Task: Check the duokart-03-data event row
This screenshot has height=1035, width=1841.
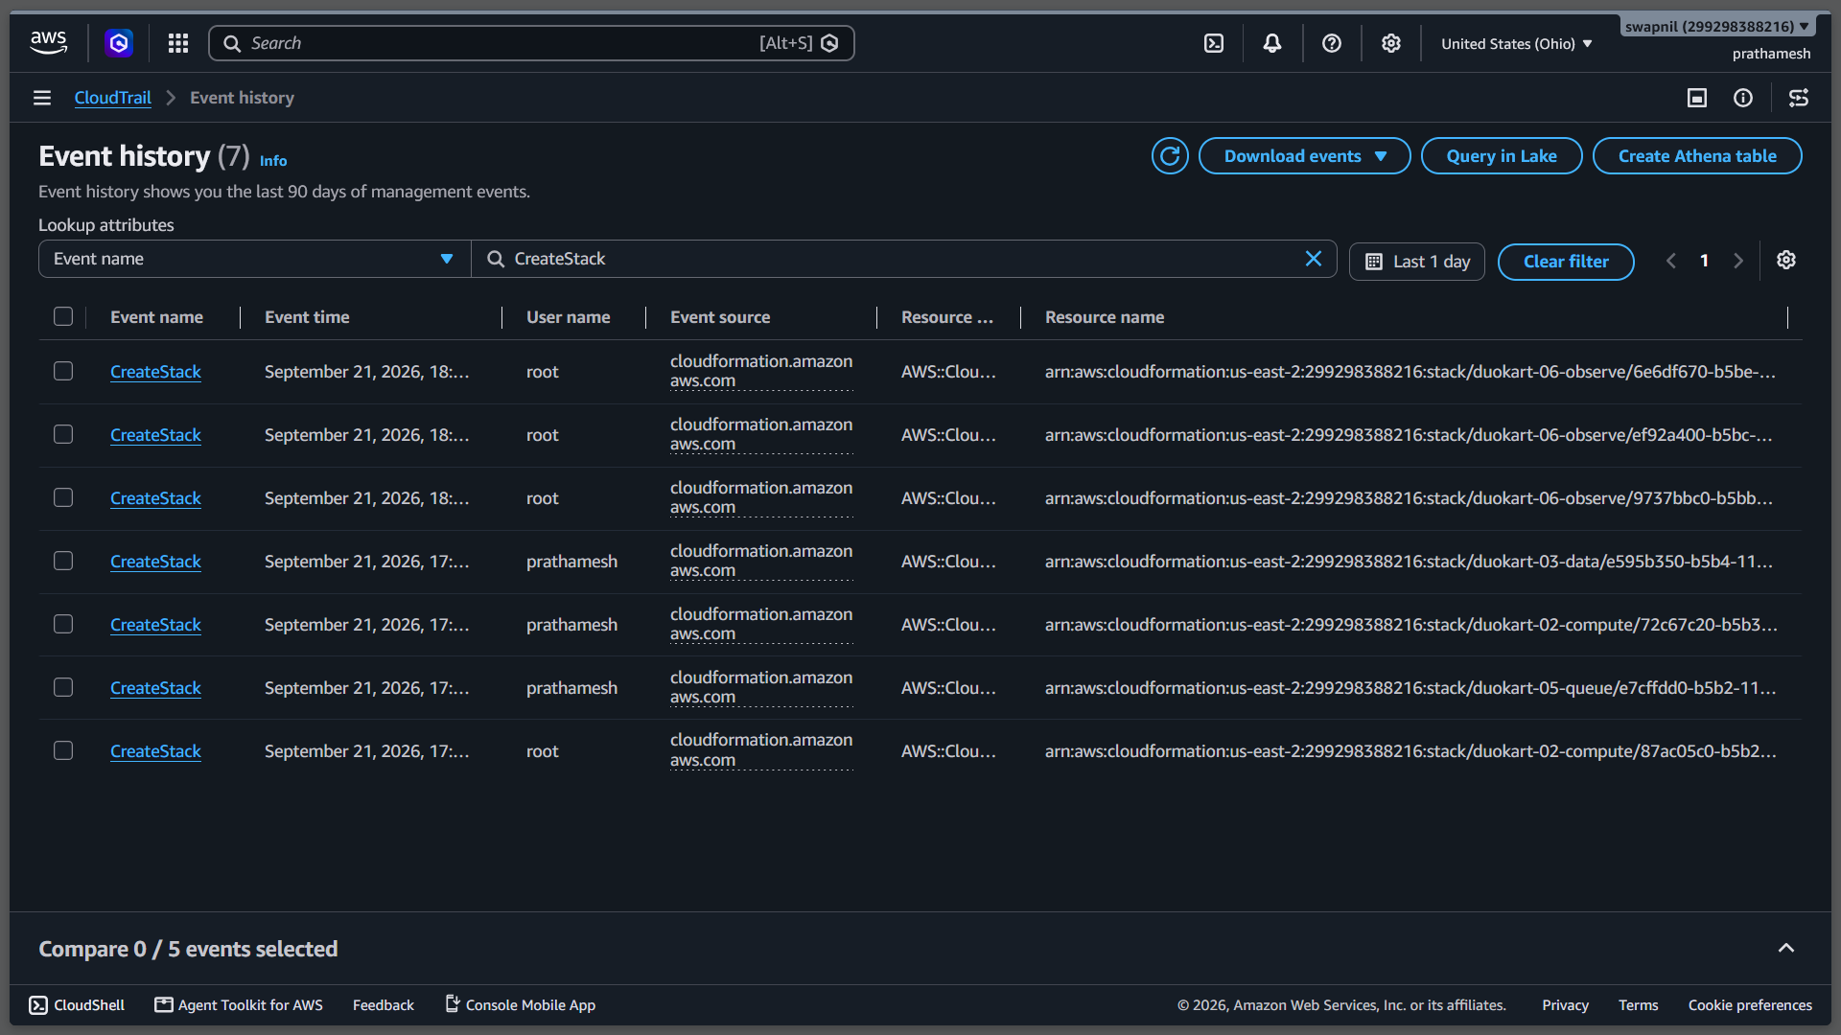Action: click(63, 561)
